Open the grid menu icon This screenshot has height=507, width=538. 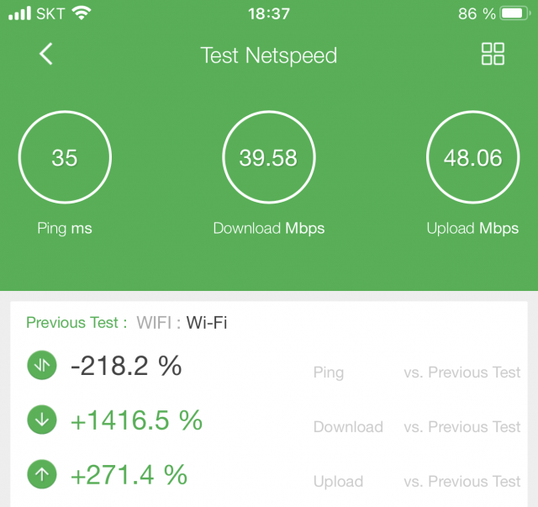[493, 54]
